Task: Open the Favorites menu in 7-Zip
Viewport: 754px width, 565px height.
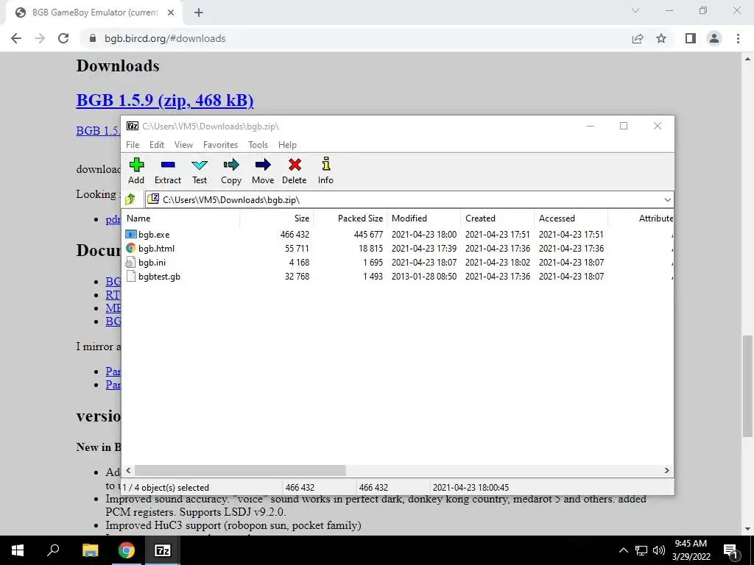Action: point(220,145)
